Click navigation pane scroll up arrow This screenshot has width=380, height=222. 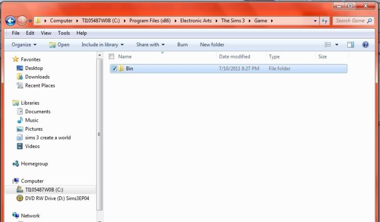(99, 56)
